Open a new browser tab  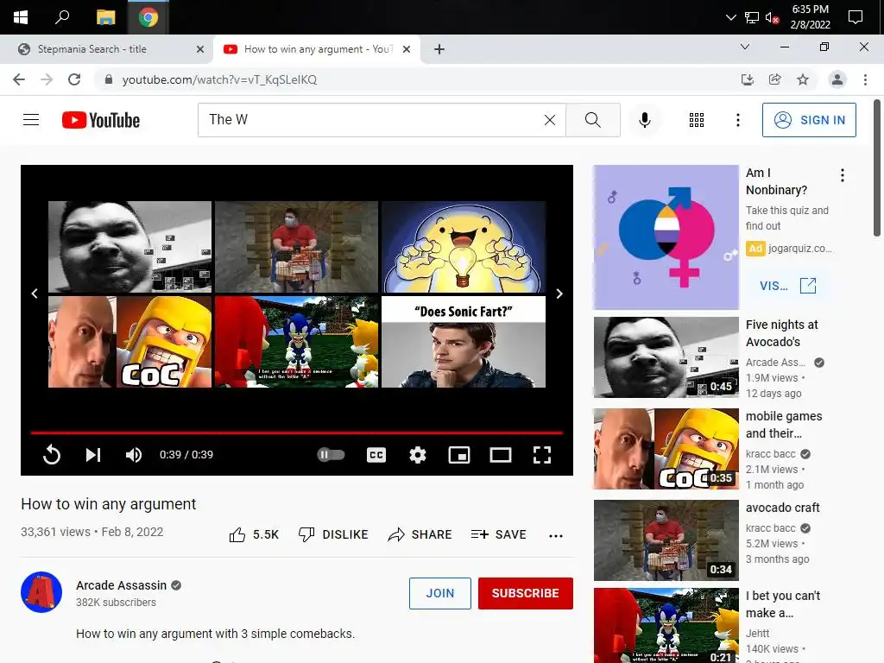(x=439, y=49)
